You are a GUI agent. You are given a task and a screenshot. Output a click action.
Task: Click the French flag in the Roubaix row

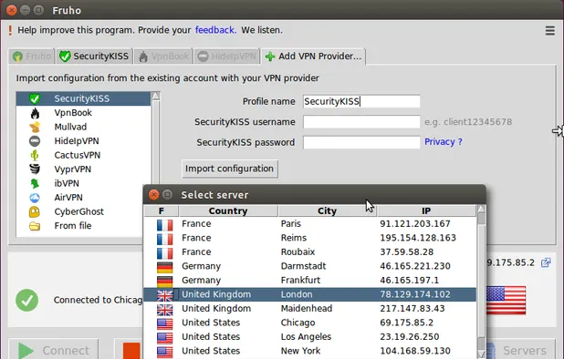(x=165, y=253)
